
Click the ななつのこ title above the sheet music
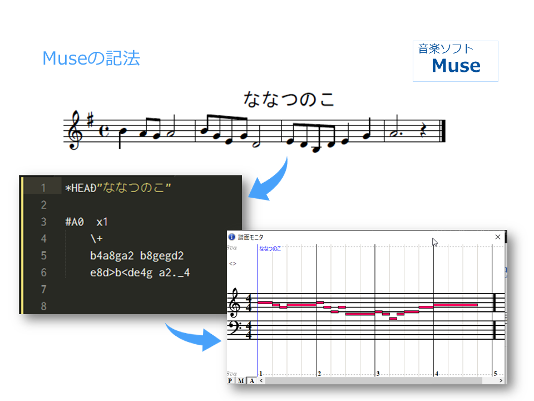pyautogui.click(x=289, y=99)
